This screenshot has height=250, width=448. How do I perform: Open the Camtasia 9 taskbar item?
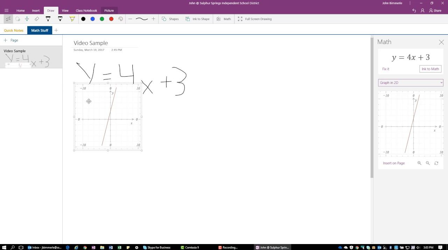[190, 247]
